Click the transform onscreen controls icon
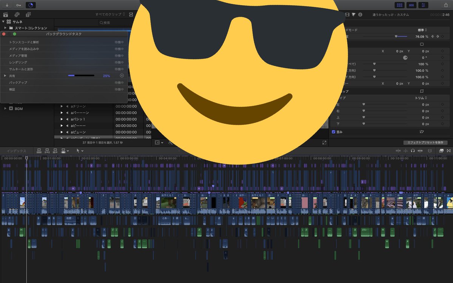This screenshot has height=283, width=453. 422,44
